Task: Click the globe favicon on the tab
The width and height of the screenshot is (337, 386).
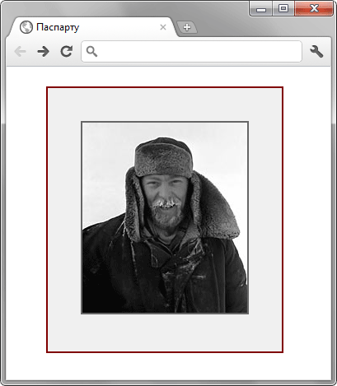Action: [x=26, y=27]
